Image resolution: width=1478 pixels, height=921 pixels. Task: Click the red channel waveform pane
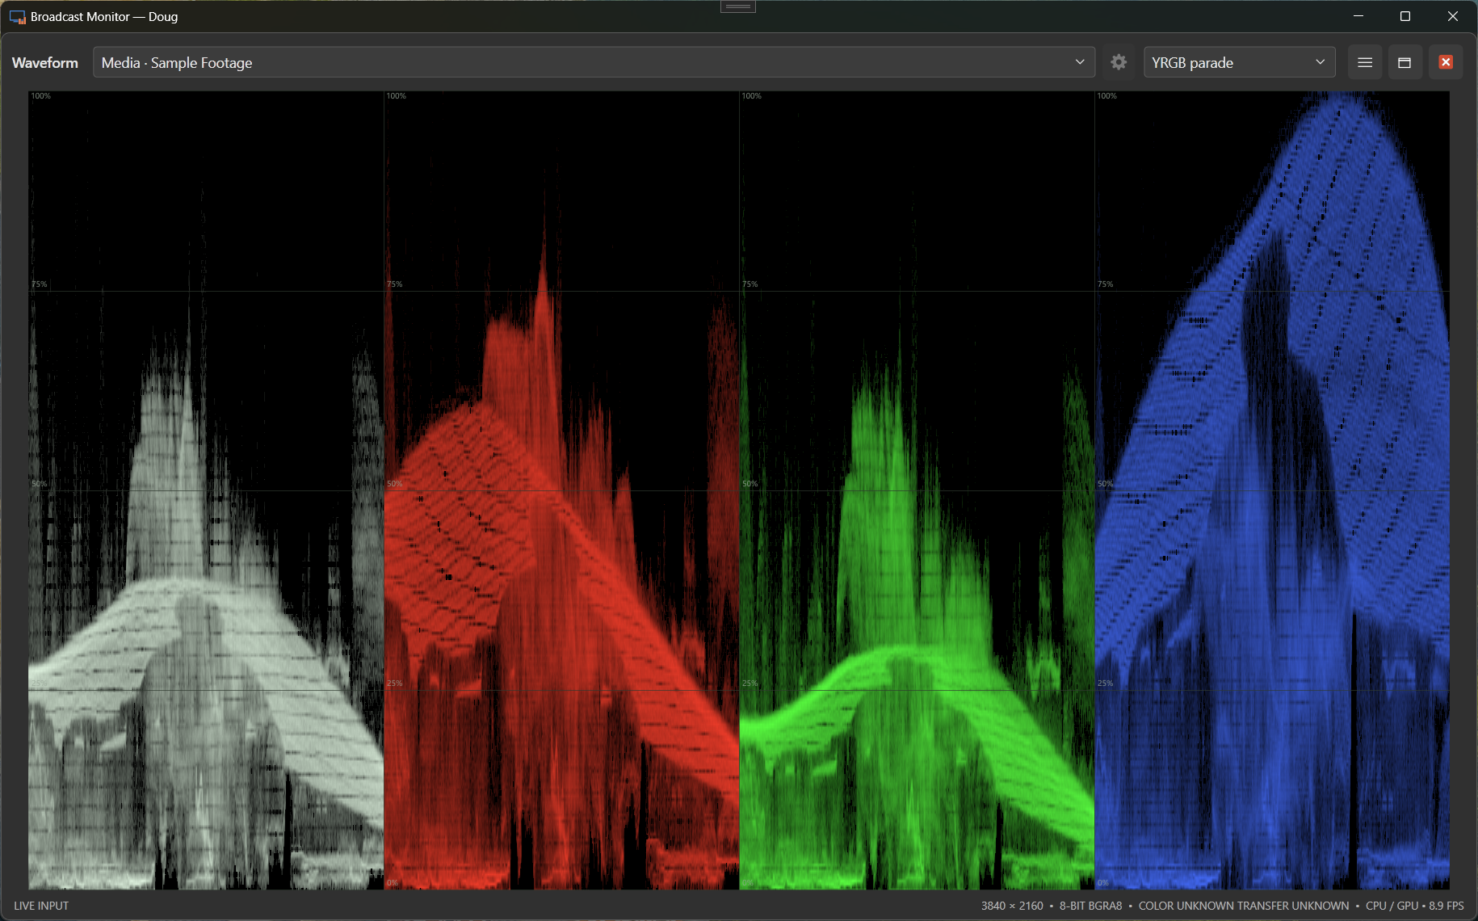(x=561, y=490)
